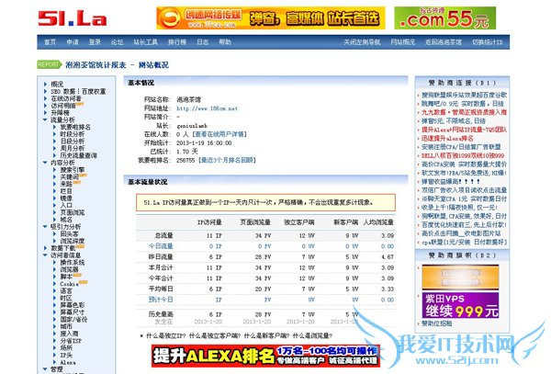Screen dimensions: 551x374
Task: Collapse the 流量分析 tree section
Action: pos(45,119)
